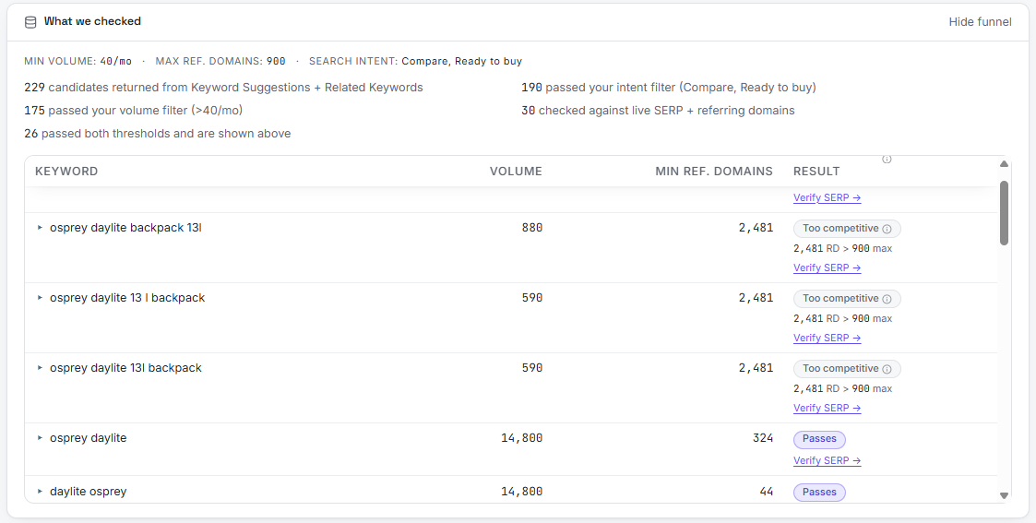The width and height of the screenshot is (1036, 523).
Task: Open Verify SERP link above osprey daylite backpack 13l
Action: pyautogui.click(x=828, y=197)
